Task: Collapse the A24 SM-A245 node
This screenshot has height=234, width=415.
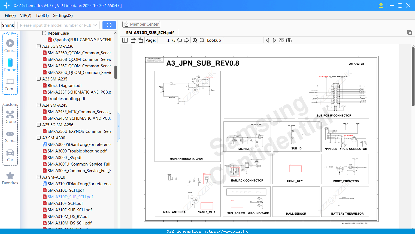Action: [x=39, y=105]
